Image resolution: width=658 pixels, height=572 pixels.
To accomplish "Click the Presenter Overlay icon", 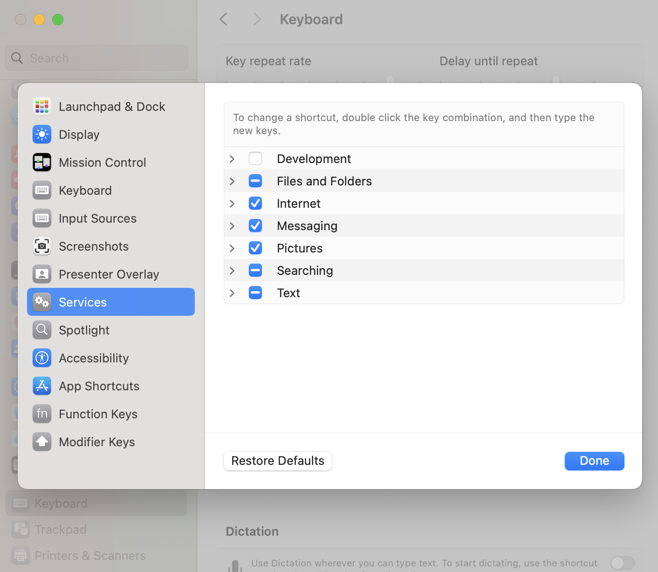I will pos(42,274).
